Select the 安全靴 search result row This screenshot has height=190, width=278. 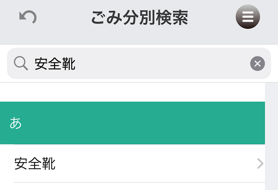(x=132, y=164)
